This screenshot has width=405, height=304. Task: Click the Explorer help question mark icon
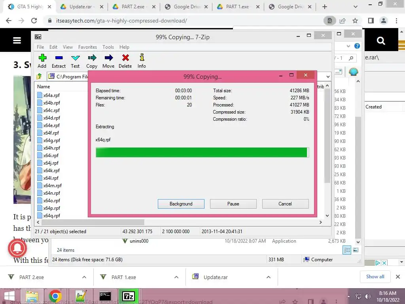pyautogui.click(x=357, y=46)
